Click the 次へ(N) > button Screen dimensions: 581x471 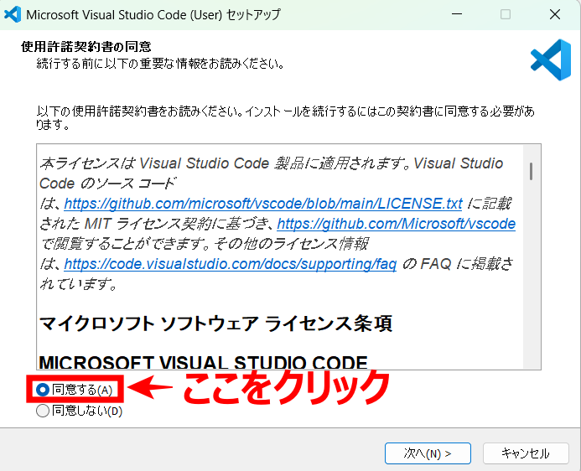(x=428, y=453)
